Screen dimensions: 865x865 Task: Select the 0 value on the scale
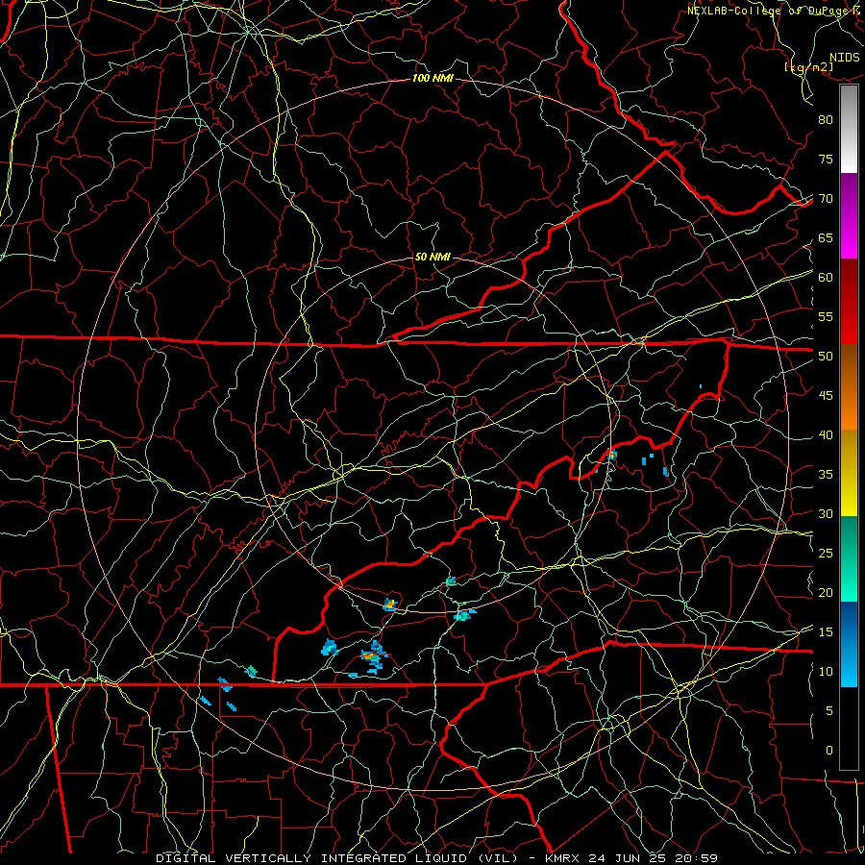[829, 751]
